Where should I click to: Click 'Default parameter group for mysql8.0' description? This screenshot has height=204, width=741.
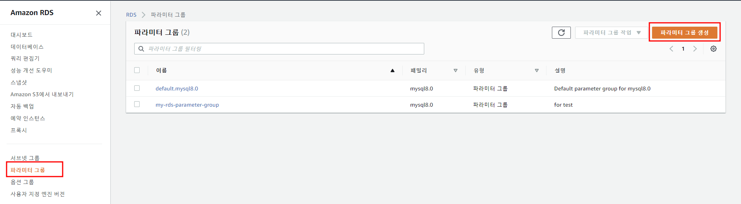(x=602, y=88)
